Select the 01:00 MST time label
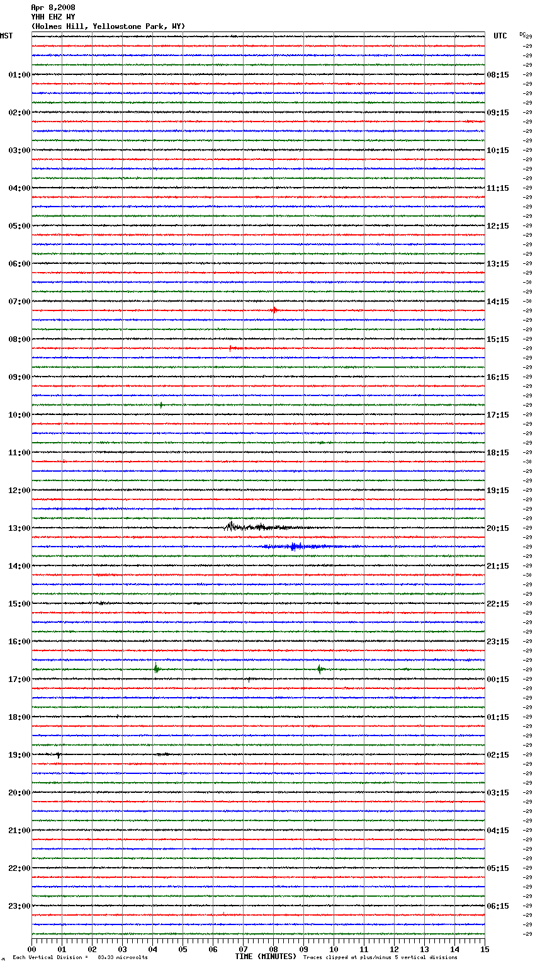The height and width of the screenshot is (966, 535). pyautogui.click(x=20, y=75)
